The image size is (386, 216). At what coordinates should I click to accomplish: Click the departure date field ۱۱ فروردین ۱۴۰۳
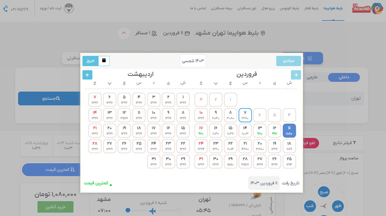264,183
